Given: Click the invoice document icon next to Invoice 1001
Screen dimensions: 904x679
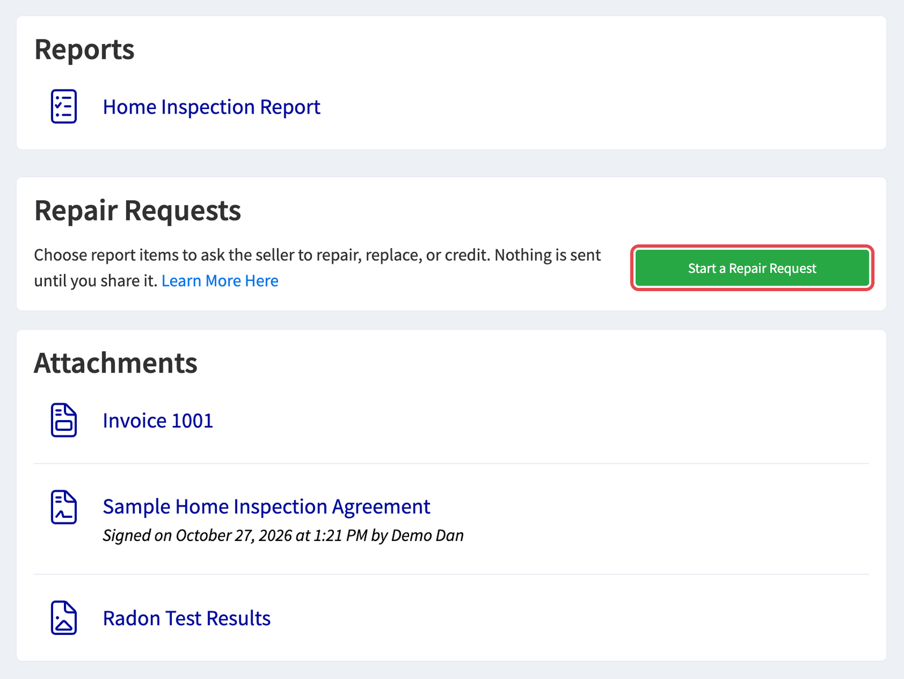Looking at the screenshot, I should click(x=64, y=420).
